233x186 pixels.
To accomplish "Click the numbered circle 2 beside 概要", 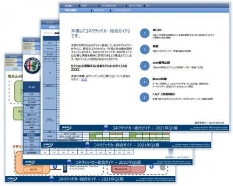I will [x=145, y=50].
